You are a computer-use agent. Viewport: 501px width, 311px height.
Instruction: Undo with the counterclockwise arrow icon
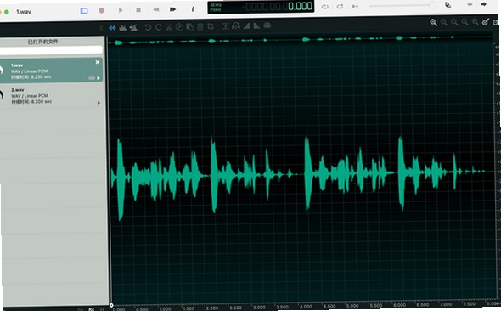148,27
